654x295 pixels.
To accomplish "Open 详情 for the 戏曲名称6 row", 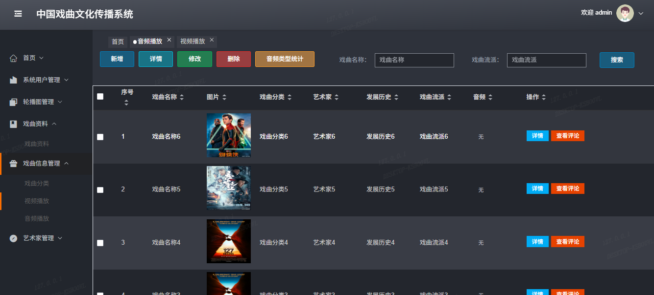I will coord(537,136).
